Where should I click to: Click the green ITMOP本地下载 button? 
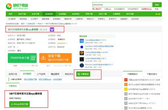[x=22, y=58]
